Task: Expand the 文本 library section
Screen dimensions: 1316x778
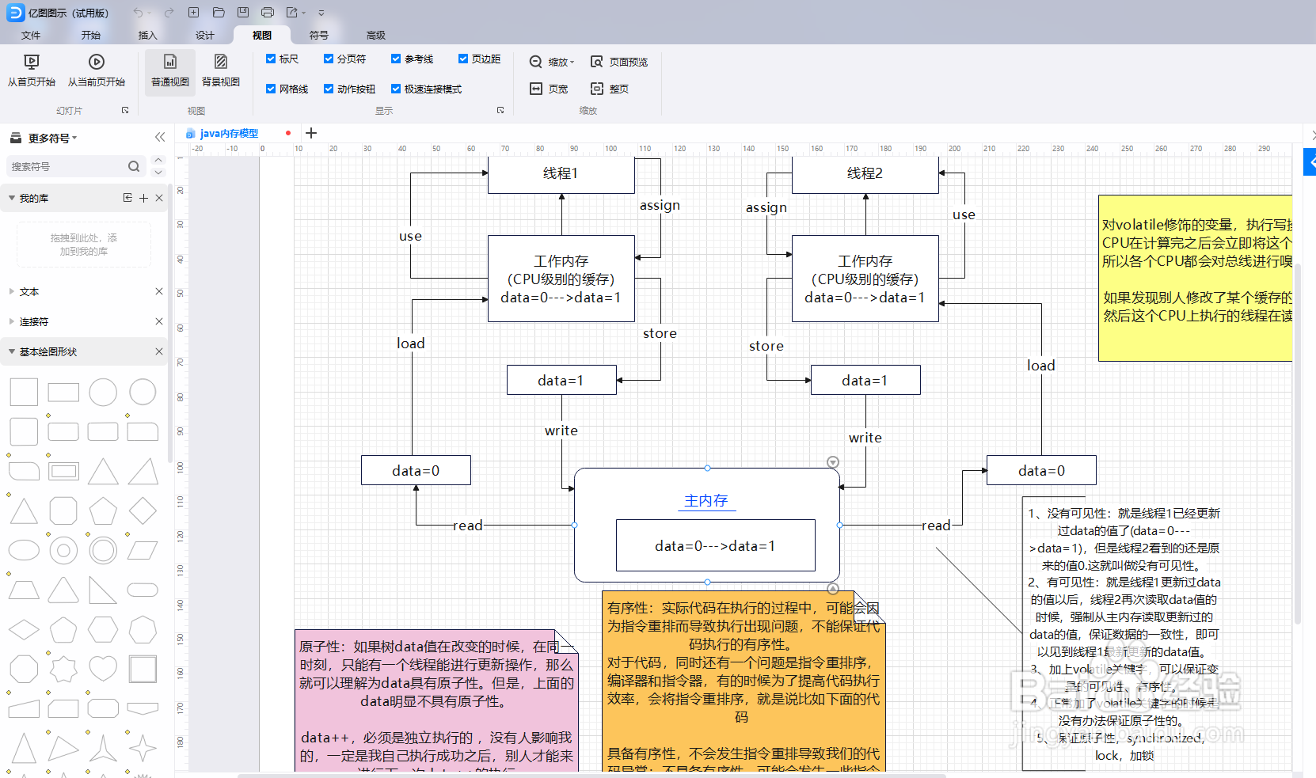Action: (28, 291)
